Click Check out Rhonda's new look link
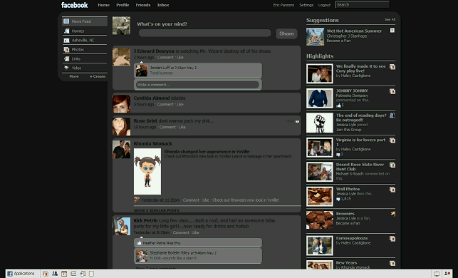 (x=246, y=200)
